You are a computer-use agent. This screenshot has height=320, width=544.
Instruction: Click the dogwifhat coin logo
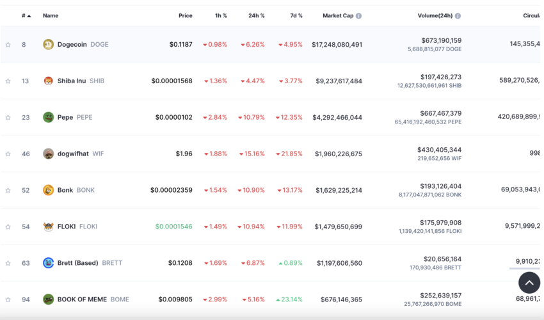[48, 154]
